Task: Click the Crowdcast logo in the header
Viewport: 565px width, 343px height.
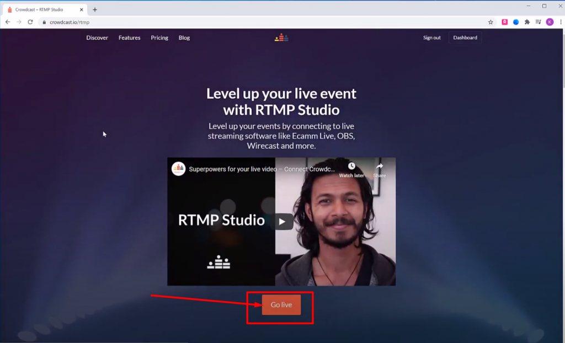Action: click(281, 37)
